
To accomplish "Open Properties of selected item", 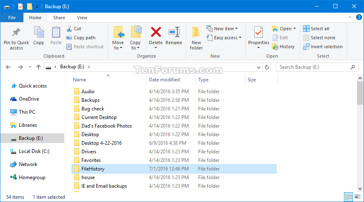I will click(x=259, y=35).
